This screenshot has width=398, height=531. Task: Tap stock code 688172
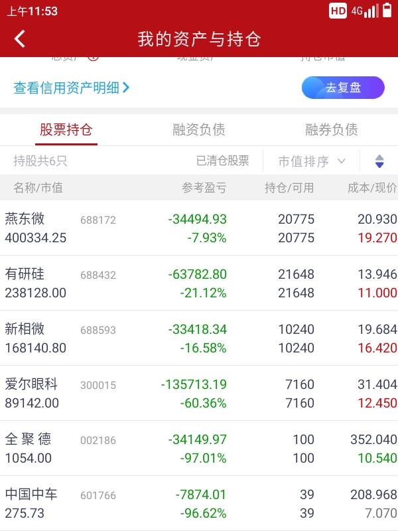pyautogui.click(x=98, y=220)
